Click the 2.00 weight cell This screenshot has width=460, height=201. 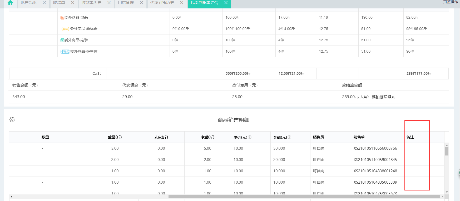[115, 160]
